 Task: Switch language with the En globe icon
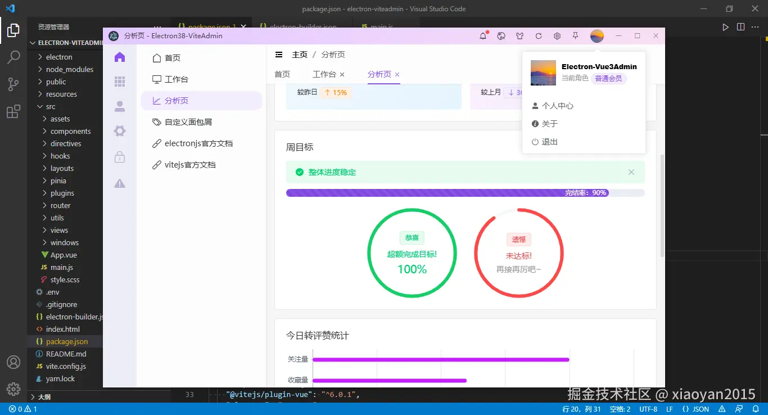(x=500, y=35)
